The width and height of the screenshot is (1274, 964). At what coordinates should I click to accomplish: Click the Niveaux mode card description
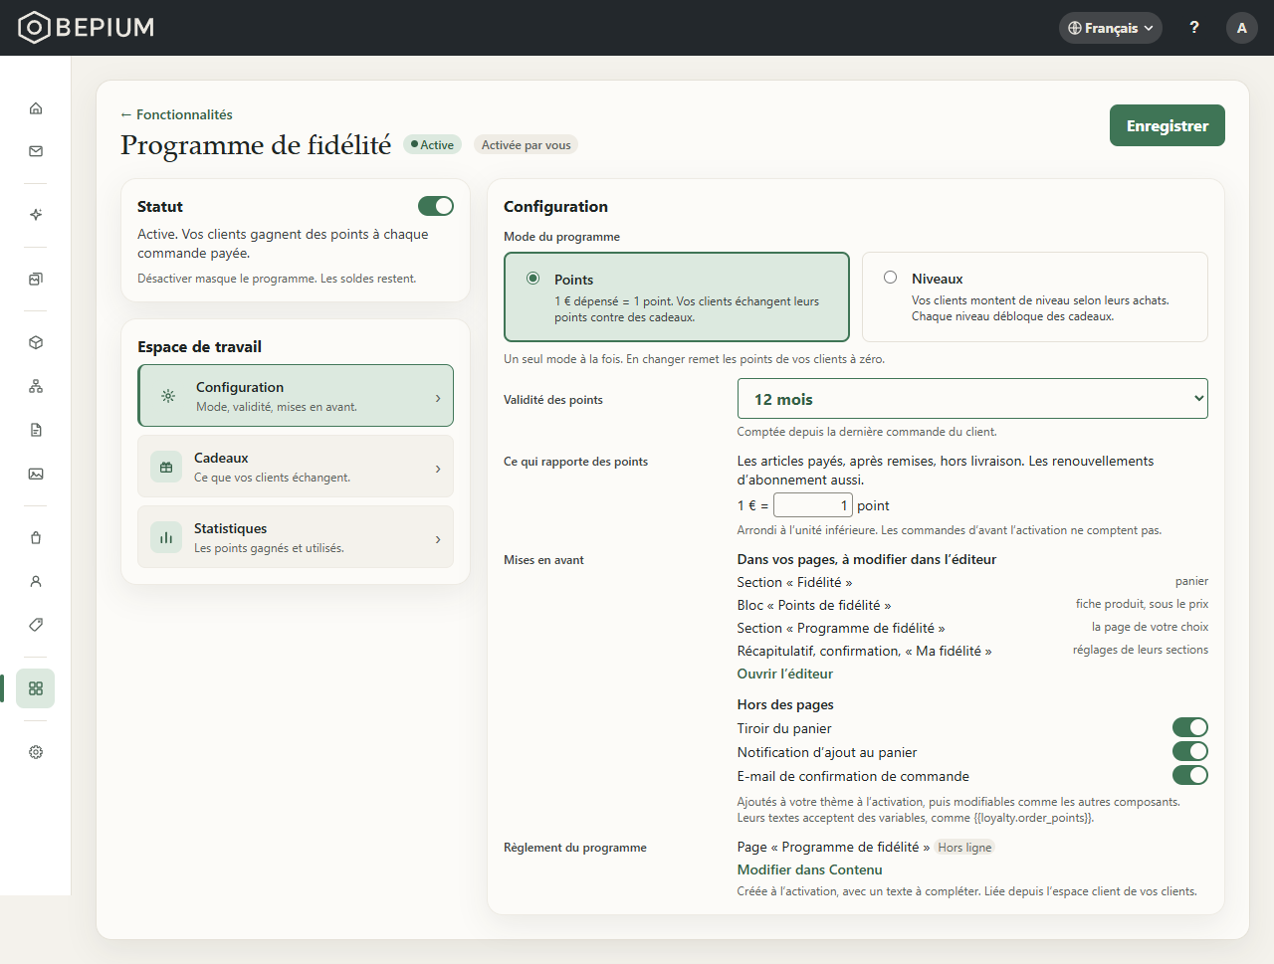[1040, 308]
